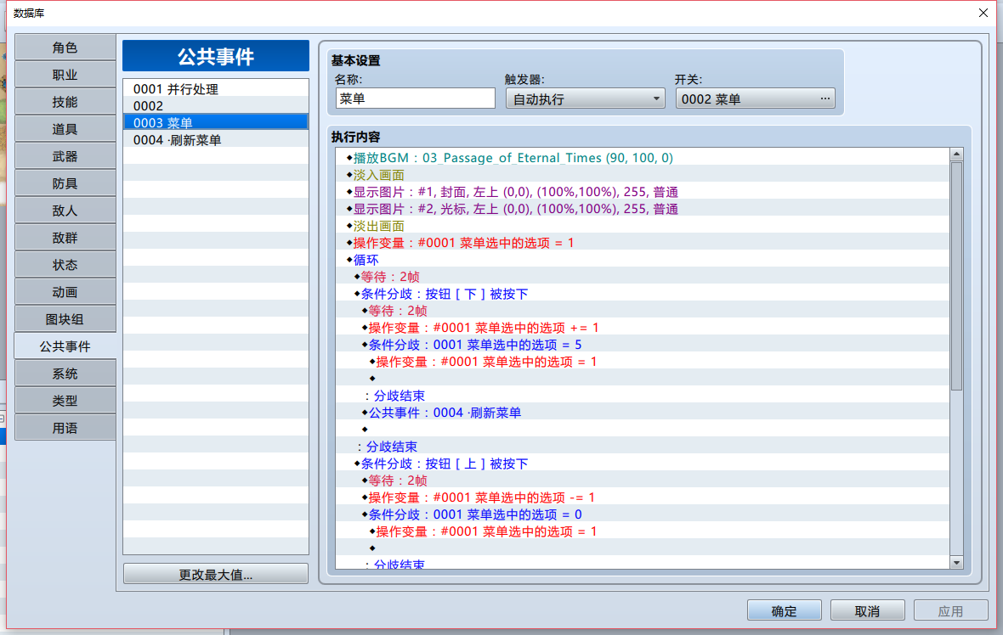Go to the 武器 tab
The image size is (1003, 635).
click(x=65, y=156)
